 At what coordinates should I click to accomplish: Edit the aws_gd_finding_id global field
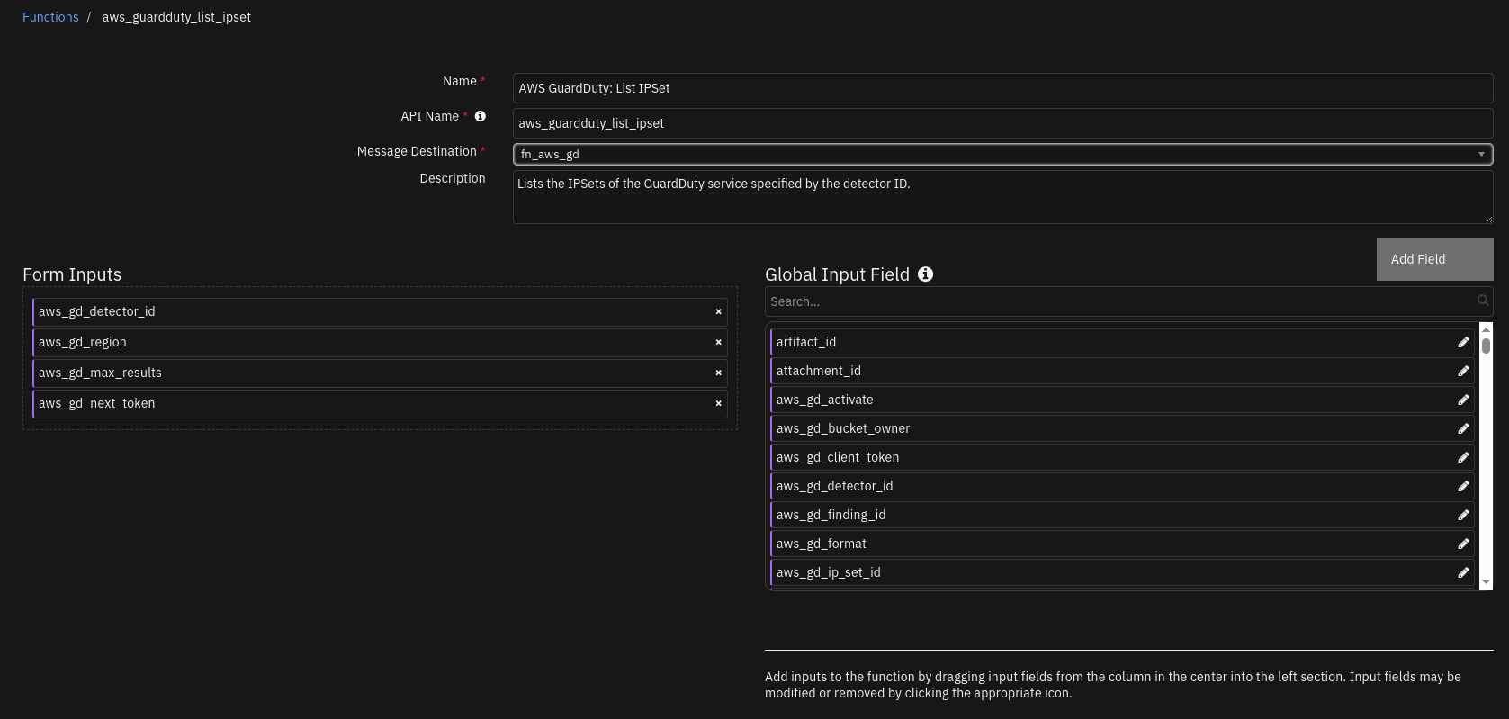tap(1463, 515)
